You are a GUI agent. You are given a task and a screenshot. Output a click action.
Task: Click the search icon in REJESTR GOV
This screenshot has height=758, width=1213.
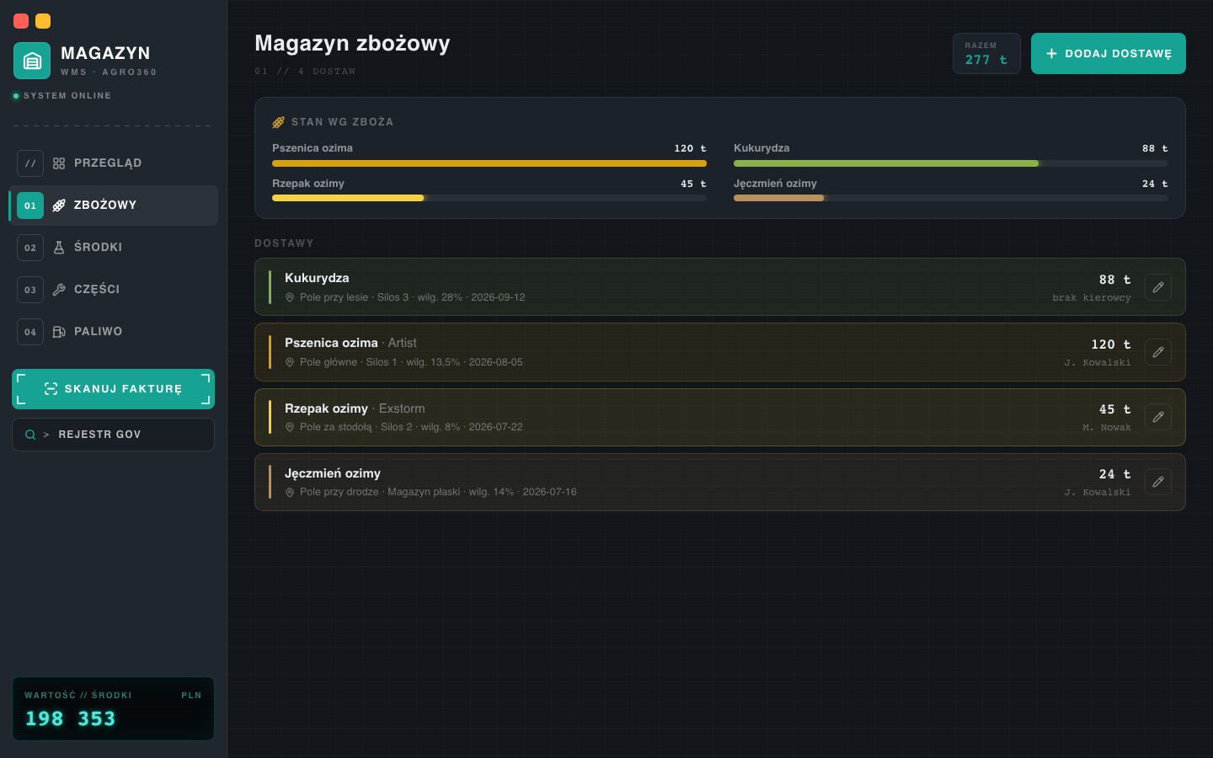pyautogui.click(x=30, y=435)
